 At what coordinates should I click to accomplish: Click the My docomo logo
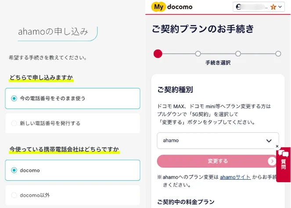[x=172, y=7]
